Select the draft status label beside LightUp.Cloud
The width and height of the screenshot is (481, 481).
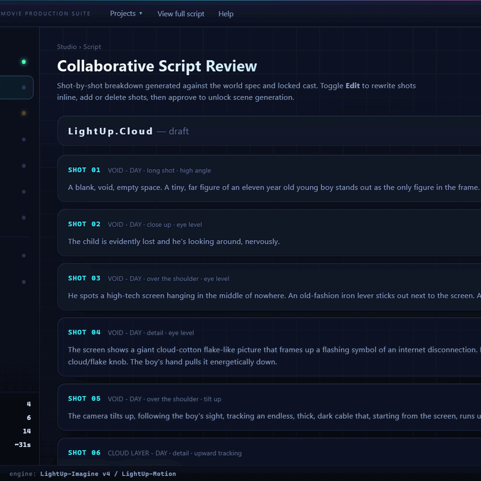pyautogui.click(x=179, y=131)
